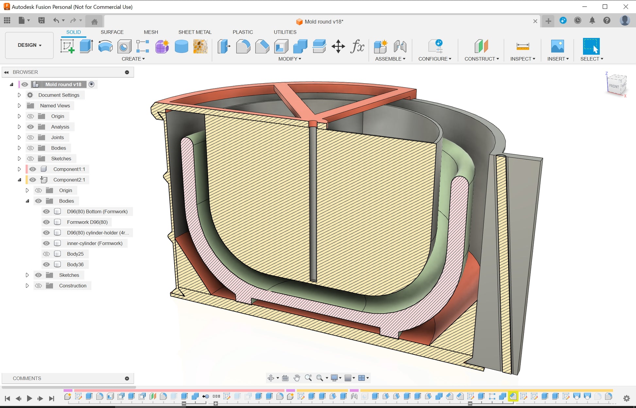
Task: Expand the Document Settings node
Action: pos(19,95)
